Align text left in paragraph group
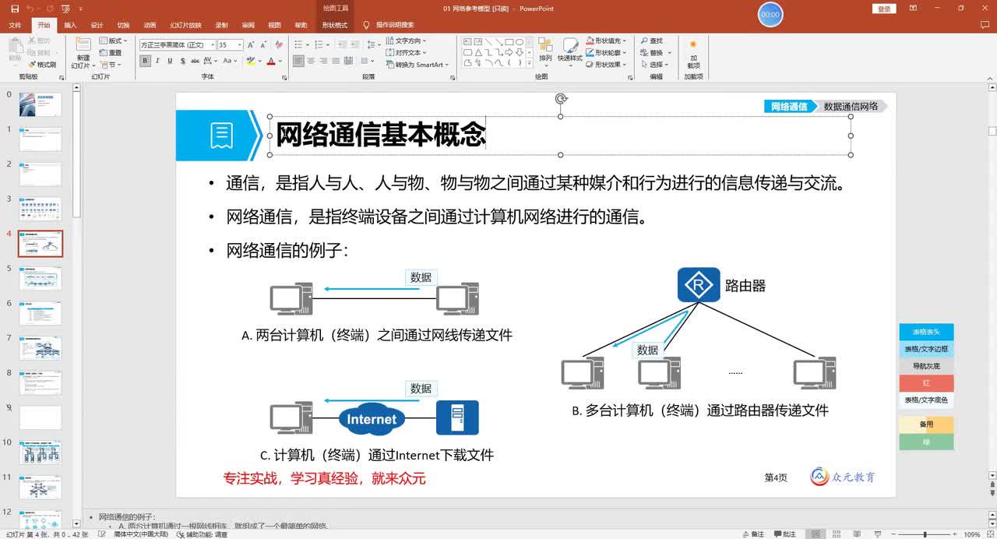Screen dimensions: 997x539 [298, 61]
